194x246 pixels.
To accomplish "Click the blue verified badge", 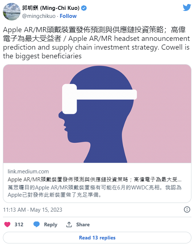I will [84, 8].
